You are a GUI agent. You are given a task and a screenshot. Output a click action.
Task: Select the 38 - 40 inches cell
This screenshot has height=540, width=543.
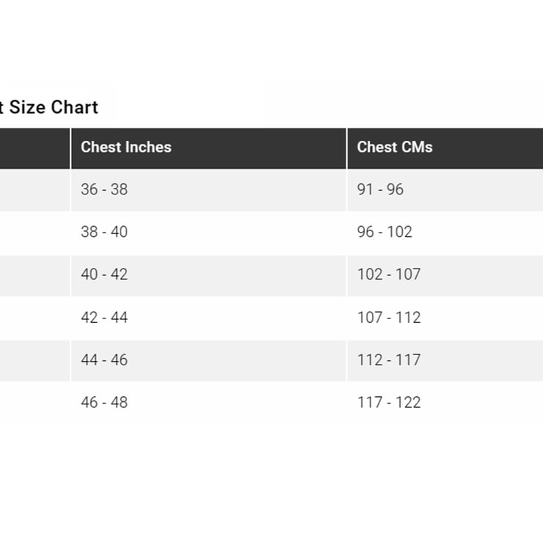[x=104, y=232]
